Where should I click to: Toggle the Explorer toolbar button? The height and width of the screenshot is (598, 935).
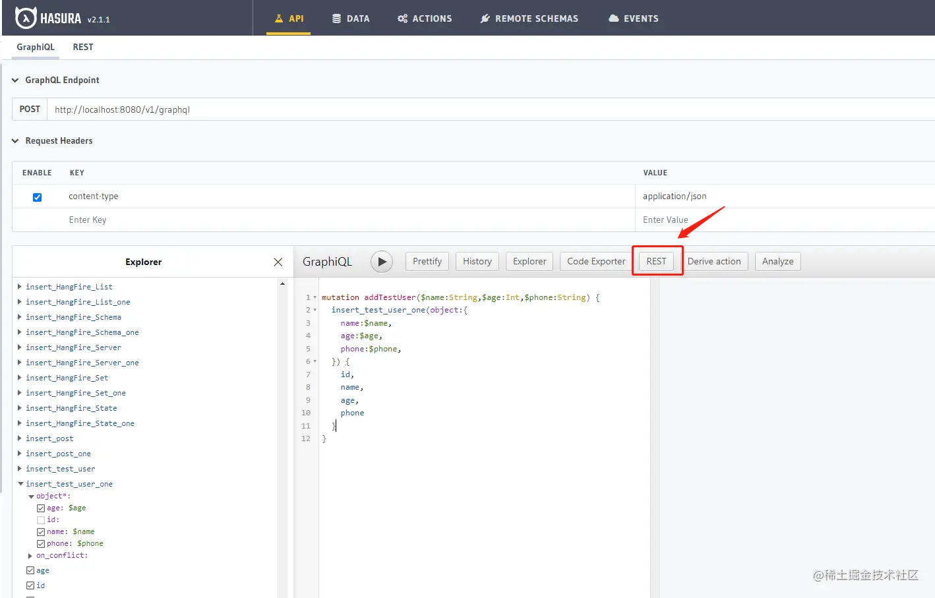(529, 262)
